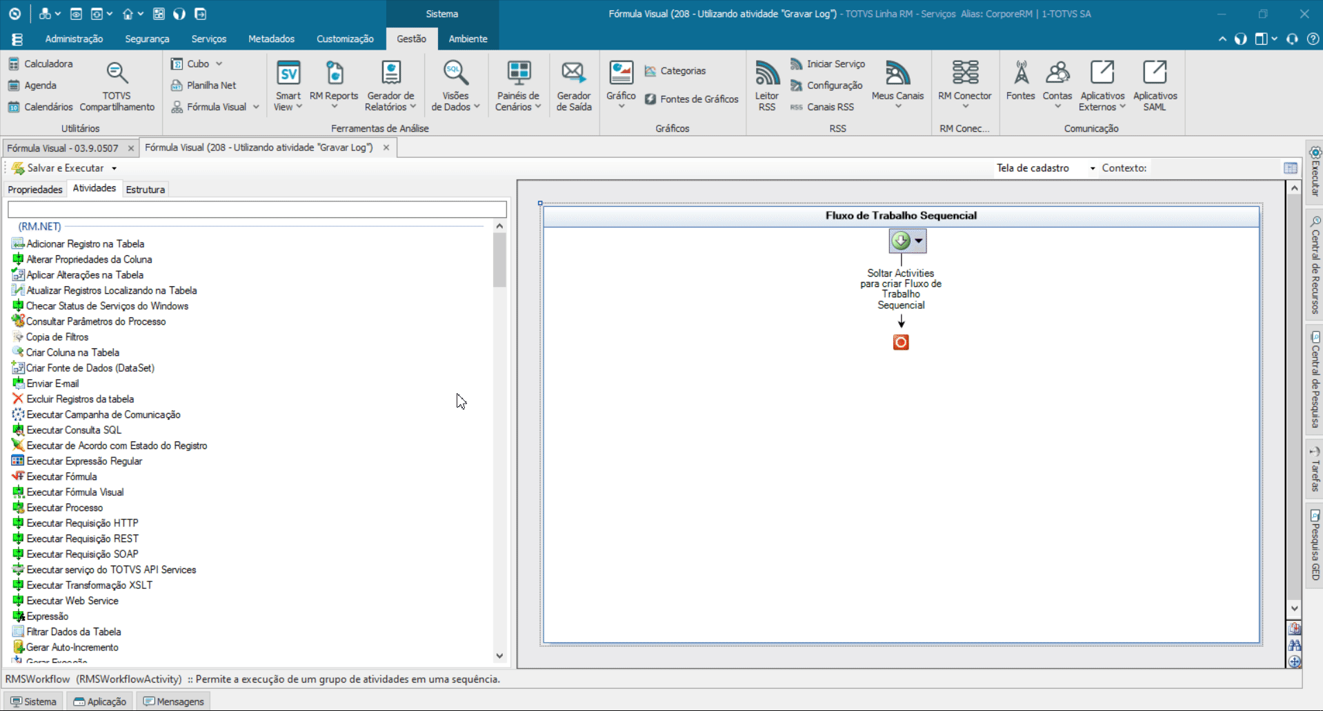The width and height of the screenshot is (1323, 711).
Task: Expand the Smart View dropdown arrow
Action: coord(299,107)
